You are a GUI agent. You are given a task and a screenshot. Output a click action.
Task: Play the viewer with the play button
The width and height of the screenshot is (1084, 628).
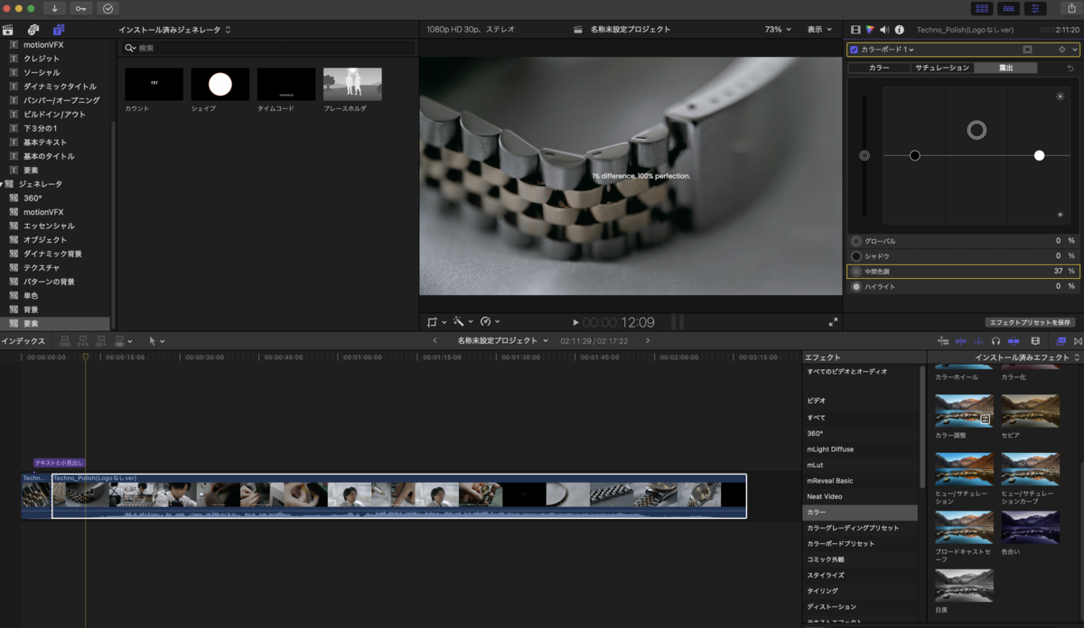click(576, 322)
